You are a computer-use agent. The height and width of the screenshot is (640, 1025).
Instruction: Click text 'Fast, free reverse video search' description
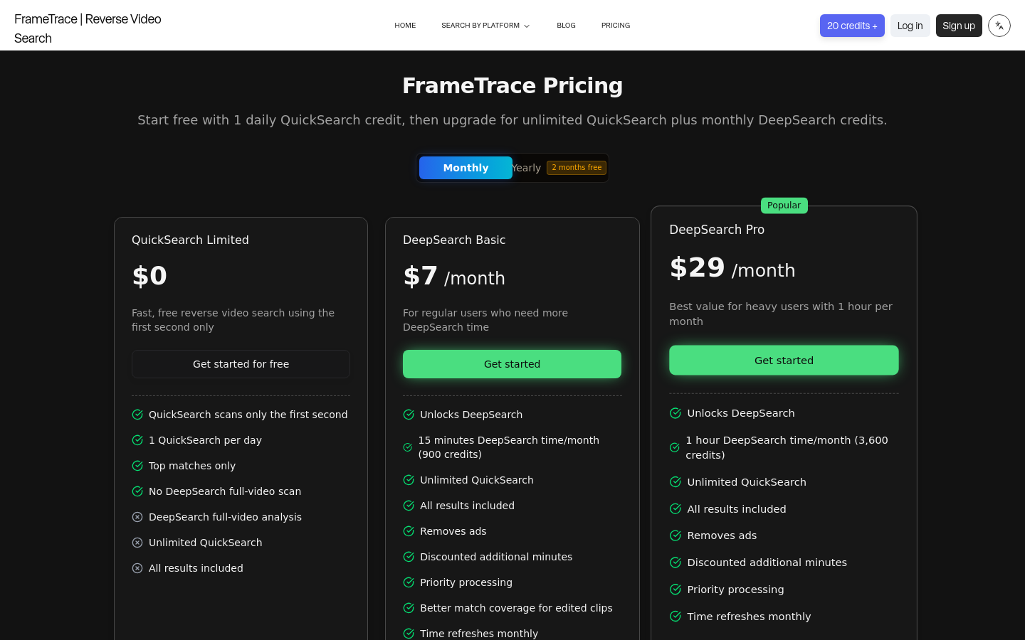(x=233, y=320)
